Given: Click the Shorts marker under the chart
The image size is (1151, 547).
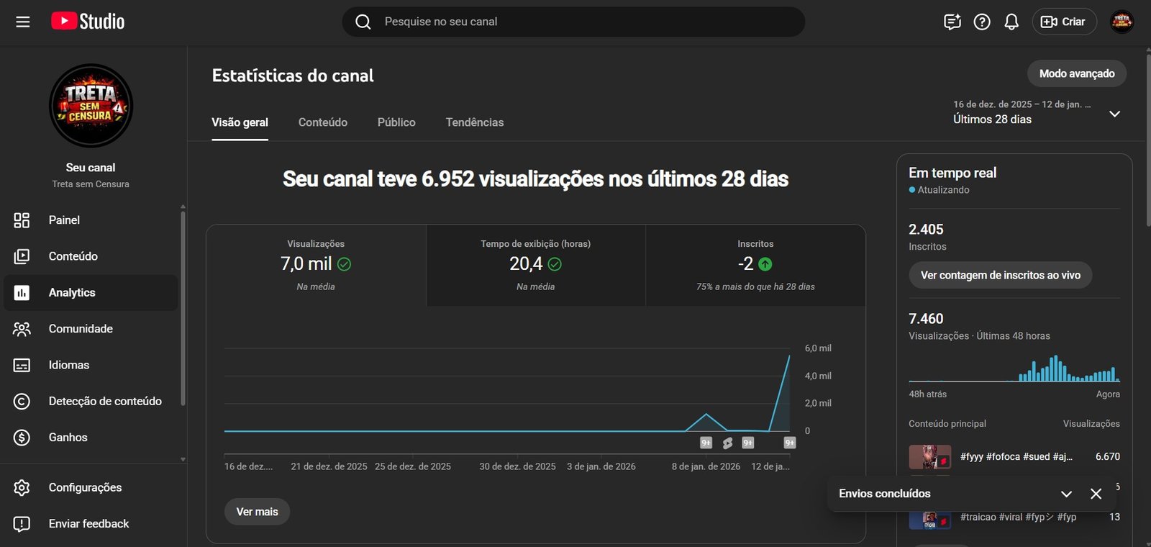Looking at the screenshot, I should coord(727,443).
